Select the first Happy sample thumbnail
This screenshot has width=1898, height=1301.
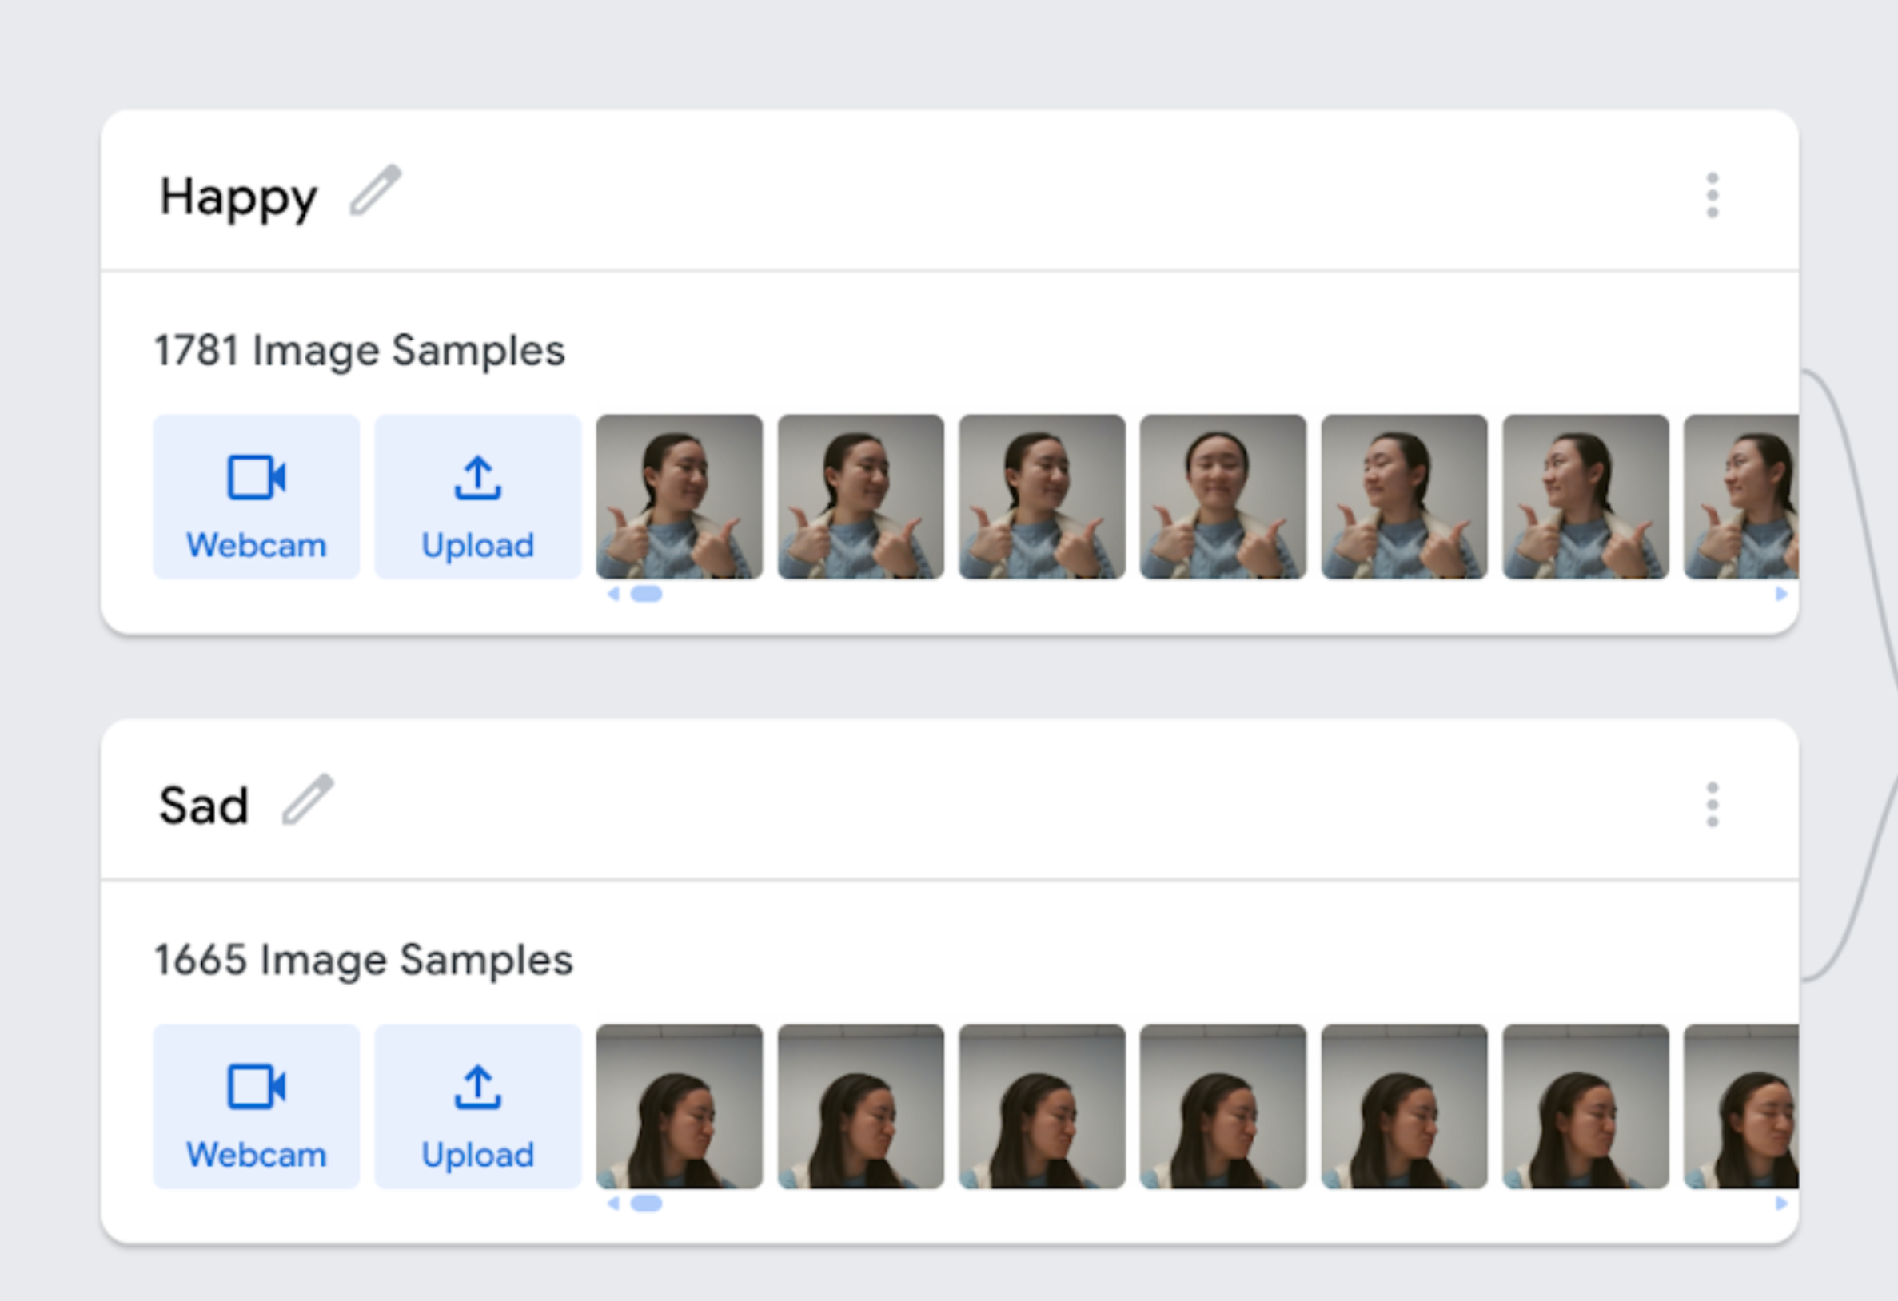coord(680,497)
